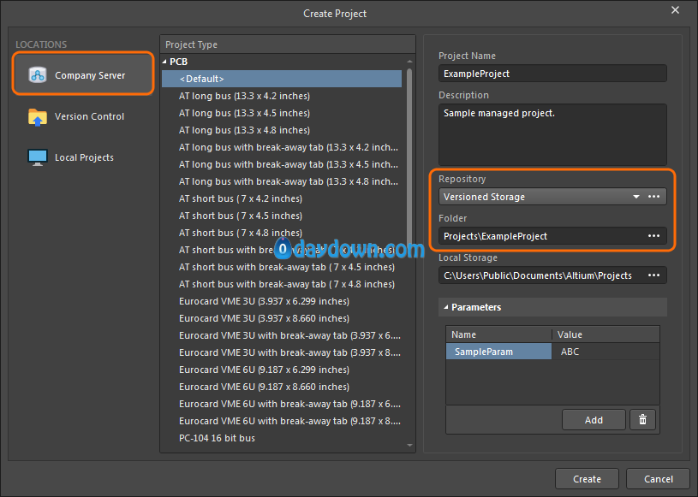Screen dimensions: 698x497
Task: Browse repository using the ellipsis button
Action: coord(654,197)
